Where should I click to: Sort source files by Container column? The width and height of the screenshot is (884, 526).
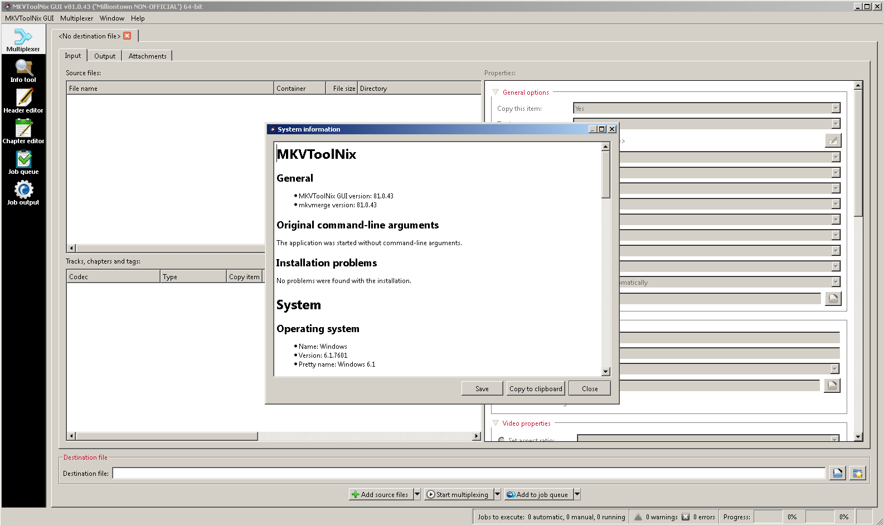300,88
